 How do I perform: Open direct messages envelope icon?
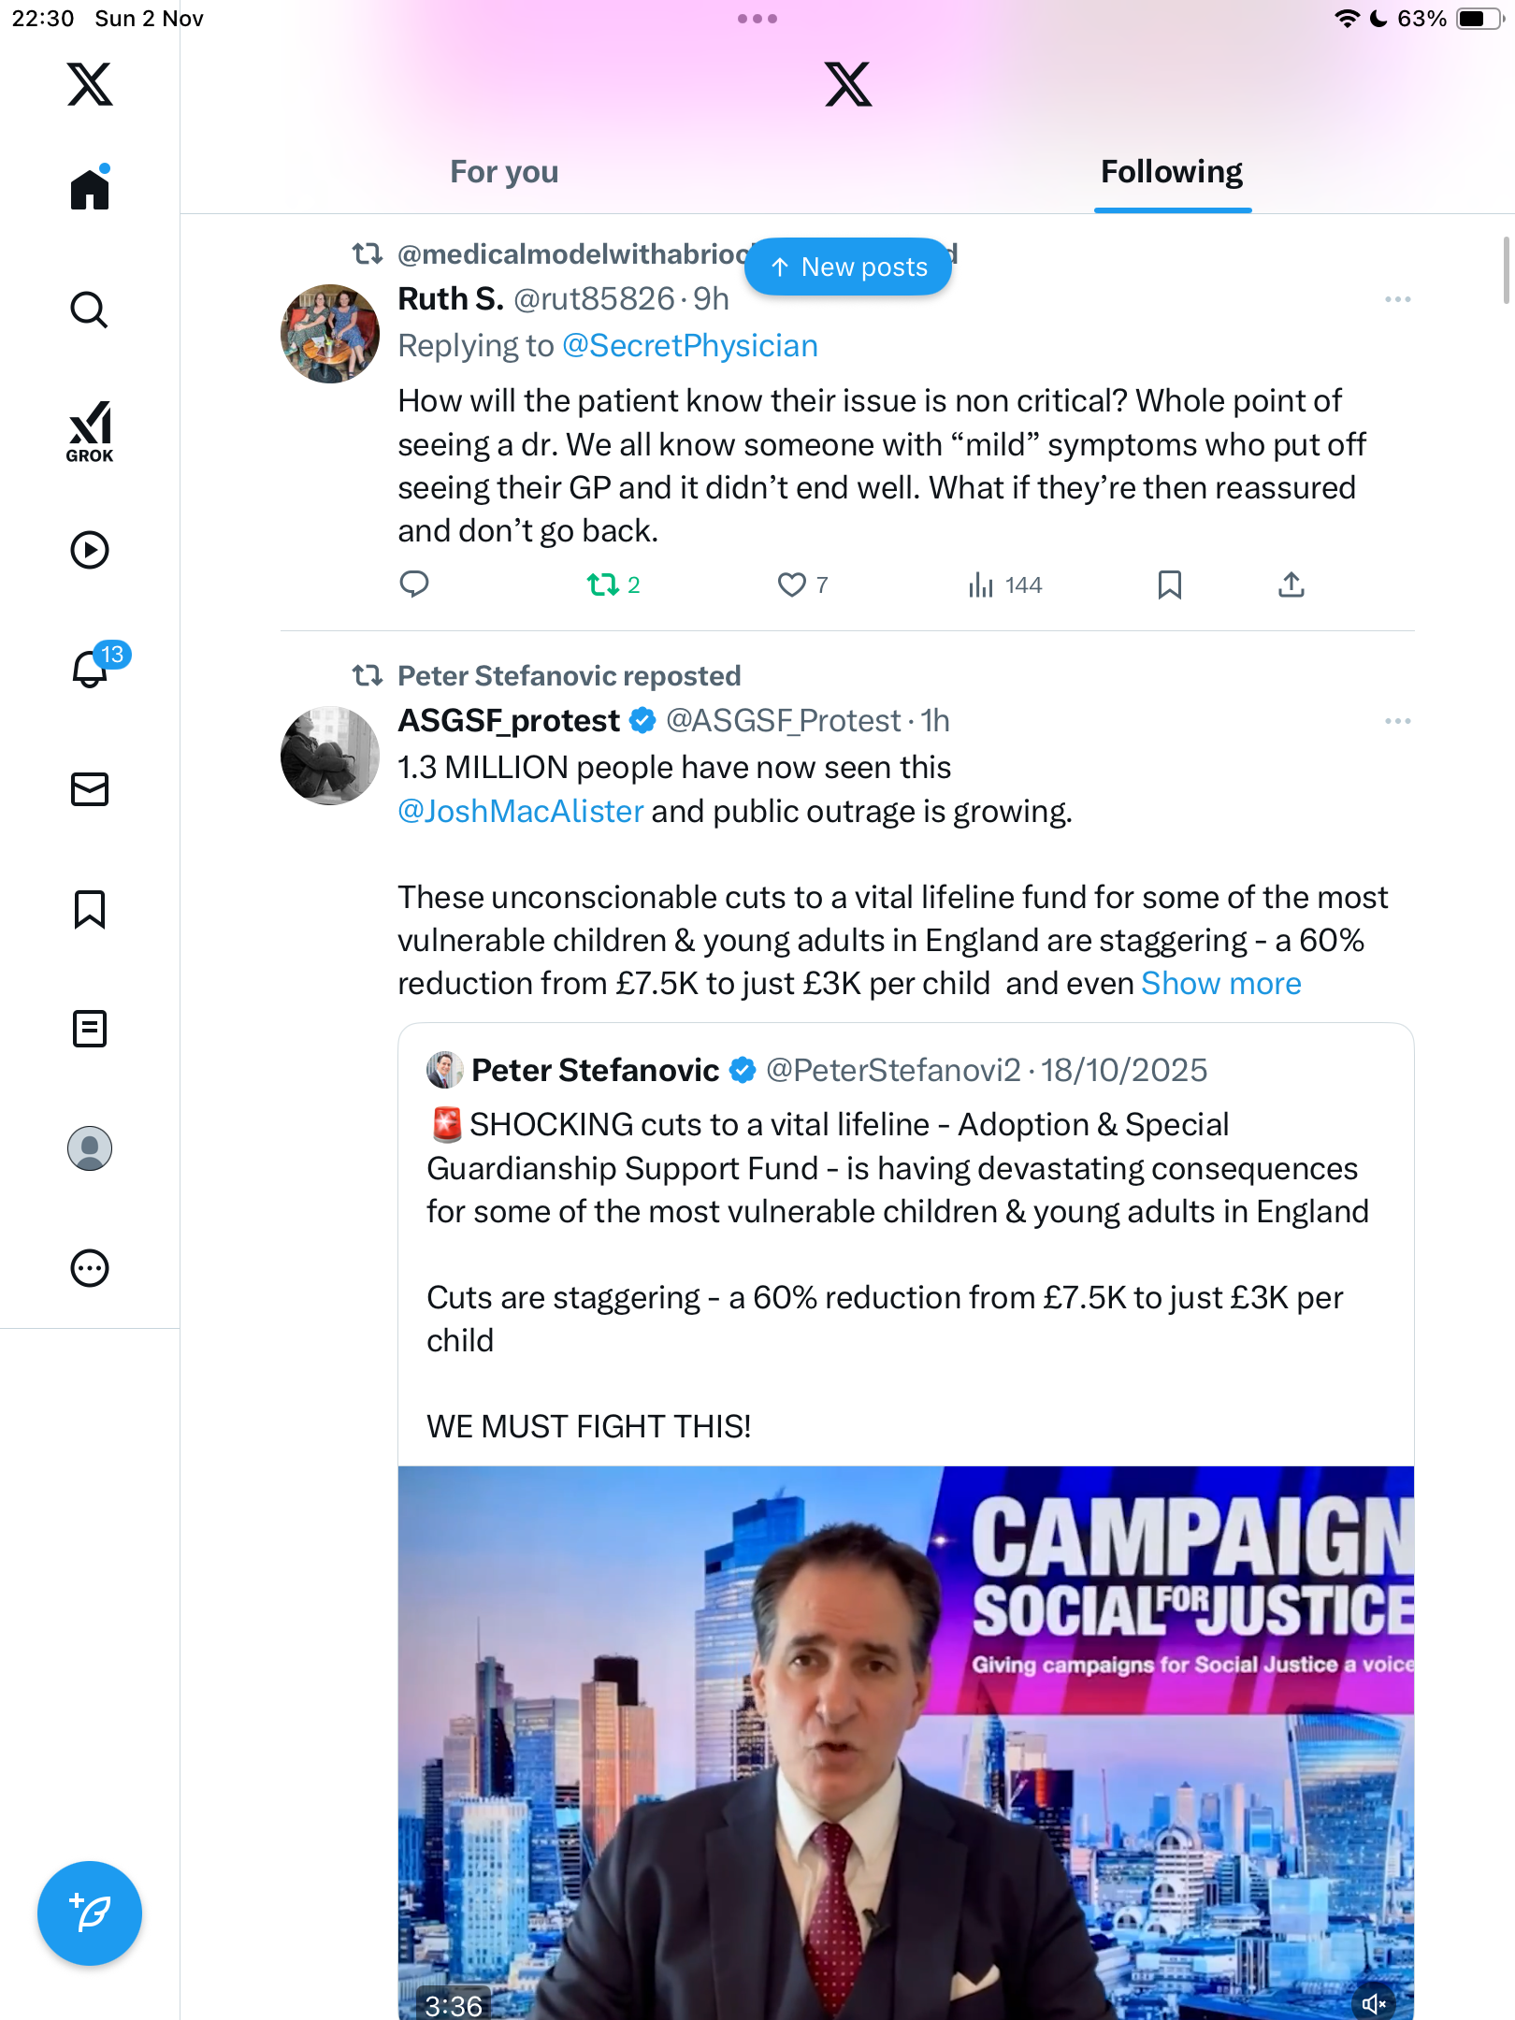90,789
